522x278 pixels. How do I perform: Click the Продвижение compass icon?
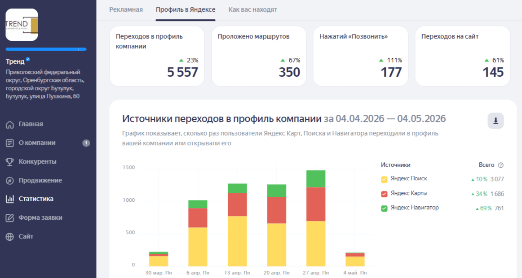pyautogui.click(x=9, y=180)
